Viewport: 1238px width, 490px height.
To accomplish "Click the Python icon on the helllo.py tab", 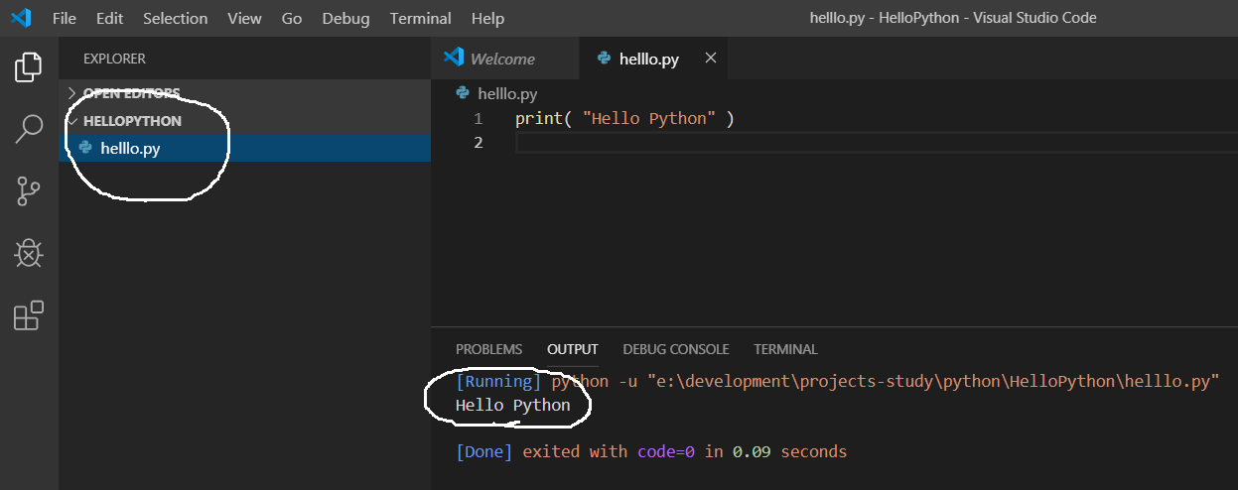I will click(604, 59).
